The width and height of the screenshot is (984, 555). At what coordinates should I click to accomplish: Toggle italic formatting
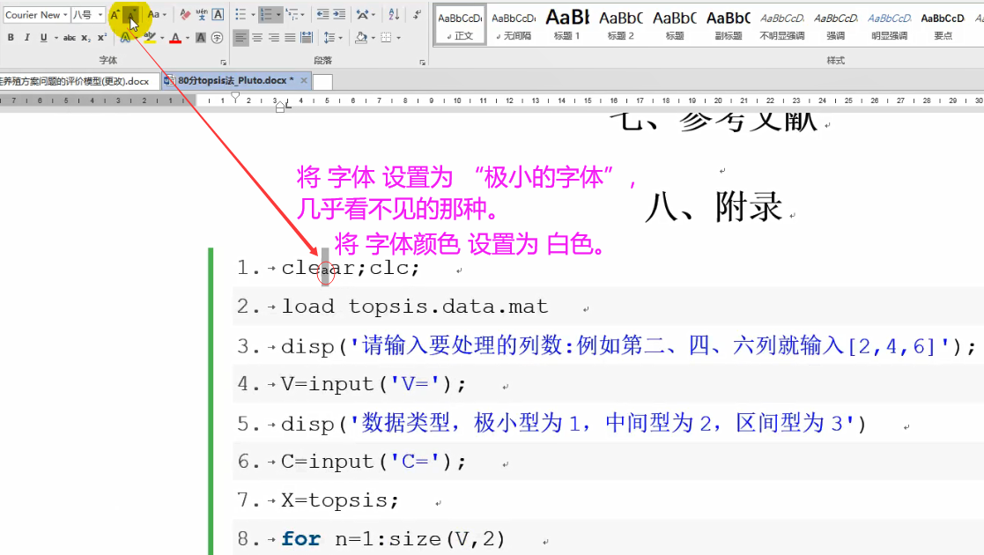coord(27,38)
